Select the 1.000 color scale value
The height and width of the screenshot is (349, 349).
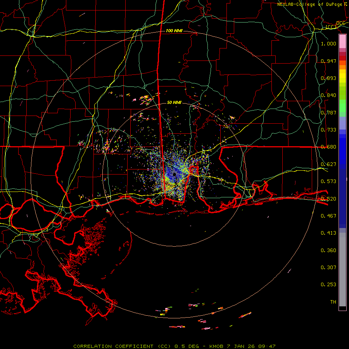328,43
